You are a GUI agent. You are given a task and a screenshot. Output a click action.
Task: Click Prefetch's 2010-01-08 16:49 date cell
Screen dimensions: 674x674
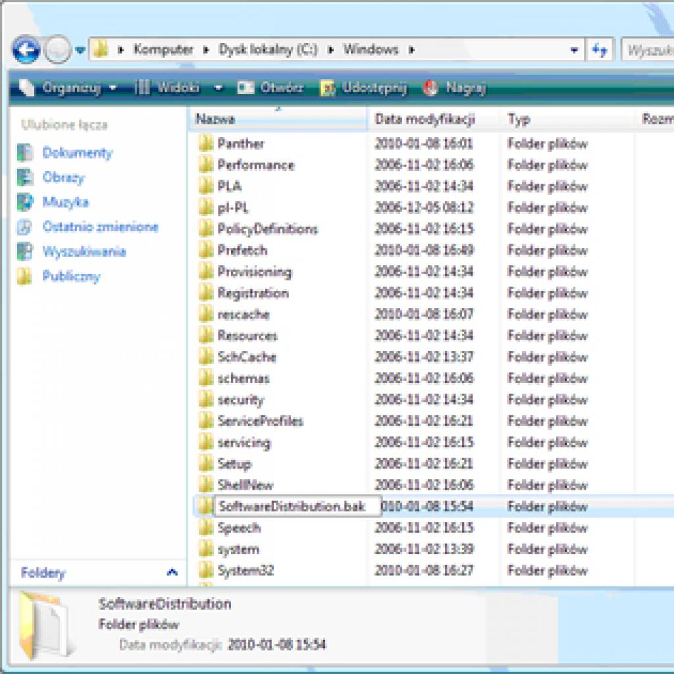point(424,249)
